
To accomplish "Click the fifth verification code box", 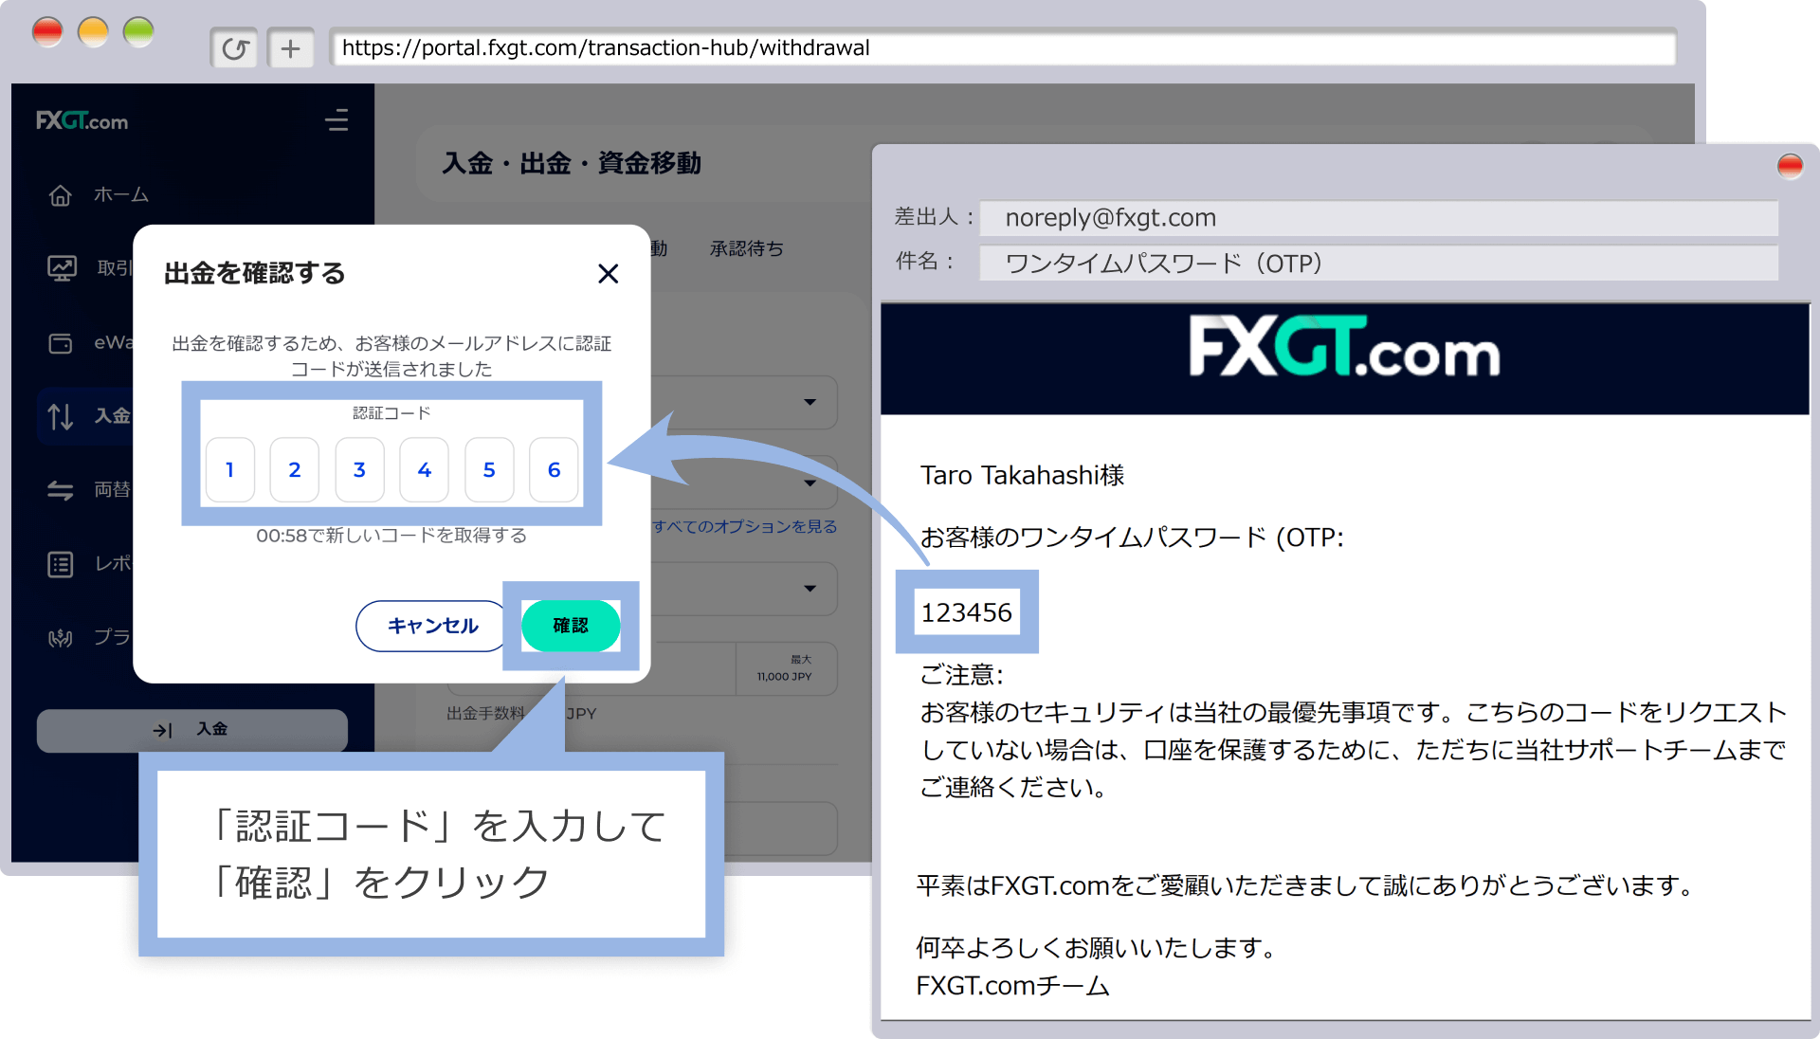I will coord(489,469).
